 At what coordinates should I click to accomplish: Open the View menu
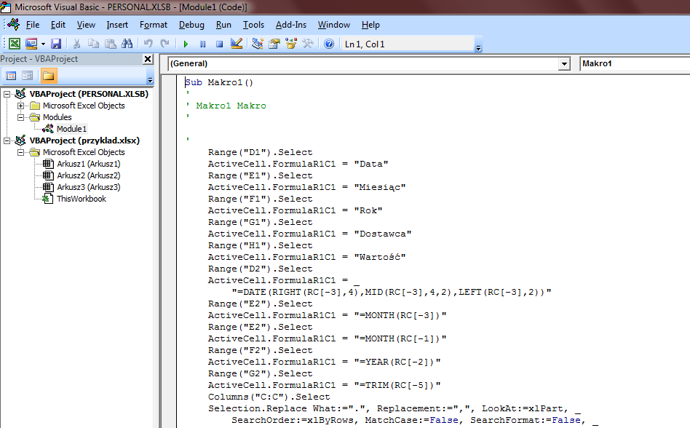[x=86, y=25]
